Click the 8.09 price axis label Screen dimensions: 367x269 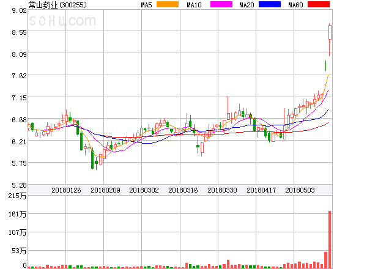[x=19, y=54]
